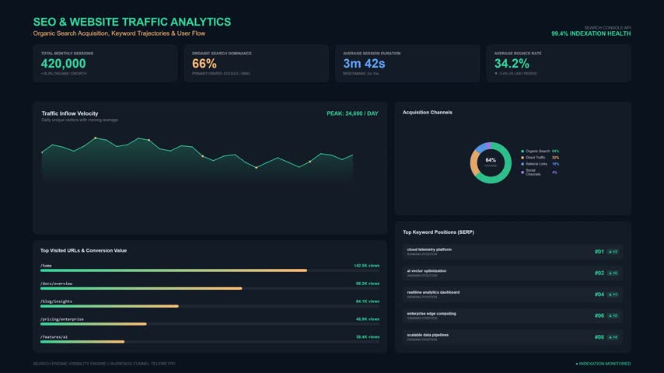Click the rank change badge beside #04
The height and width of the screenshot is (373, 664).
coord(613,295)
